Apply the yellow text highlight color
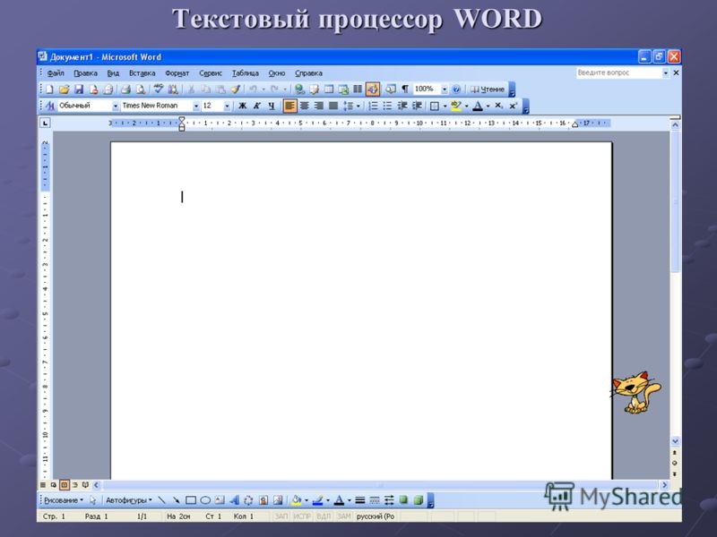The height and width of the screenshot is (537, 717). [456, 106]
